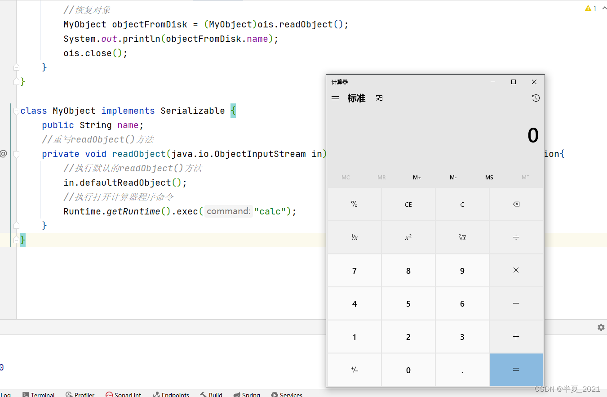Open the Terminal tool window tab
Image resolution: width=607 pixels, height=397 pixels.
tap(39, 394)
